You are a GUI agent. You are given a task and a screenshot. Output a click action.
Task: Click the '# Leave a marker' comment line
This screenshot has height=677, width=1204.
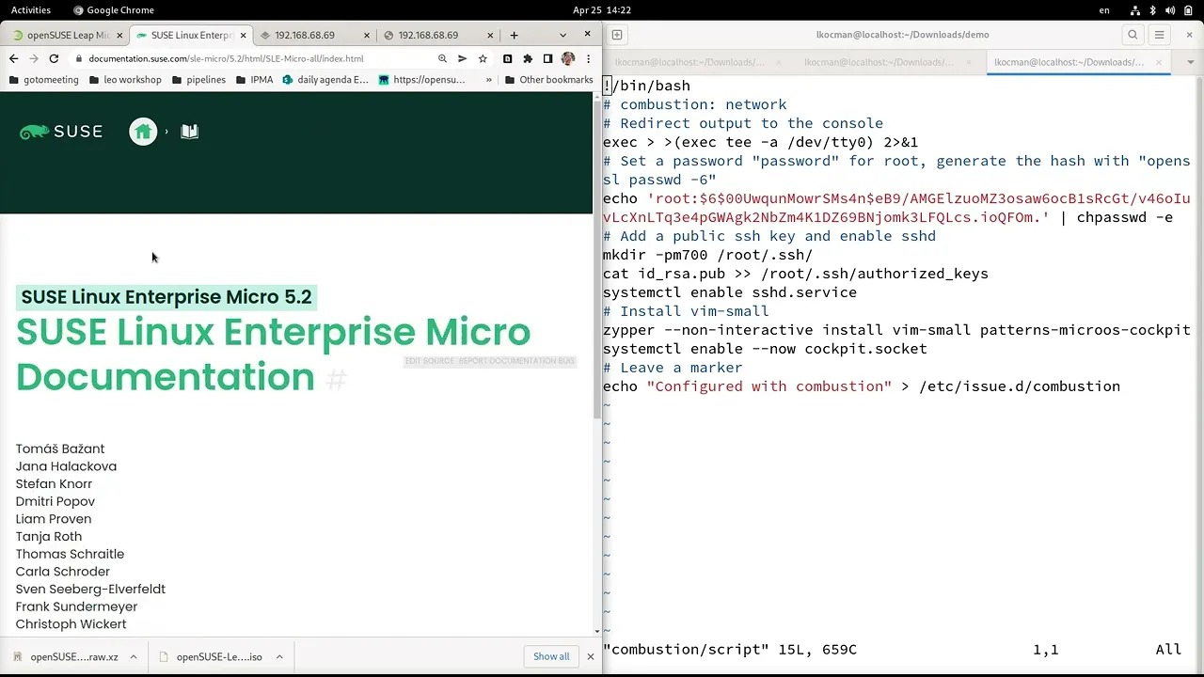(673, 368)
